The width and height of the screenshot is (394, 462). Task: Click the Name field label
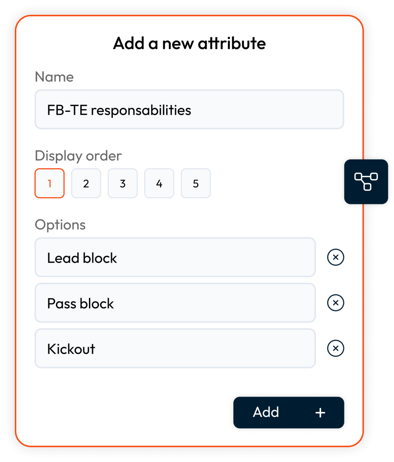coord(54,77)
